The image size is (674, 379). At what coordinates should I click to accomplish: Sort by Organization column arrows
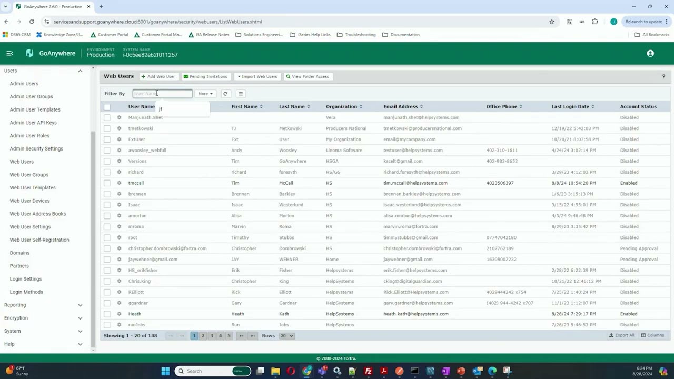pyautogui.click(x=361, y=107)
